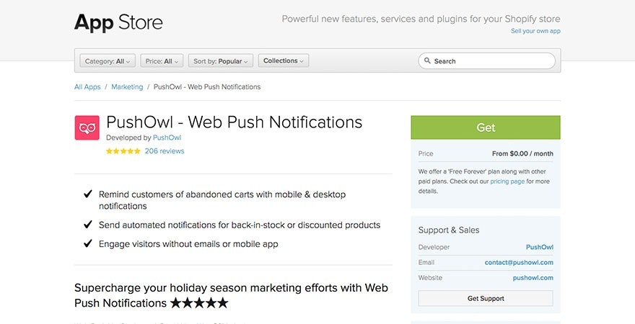Open the pricing page link
Screen dimensions: 635x324
click(507, 181)
